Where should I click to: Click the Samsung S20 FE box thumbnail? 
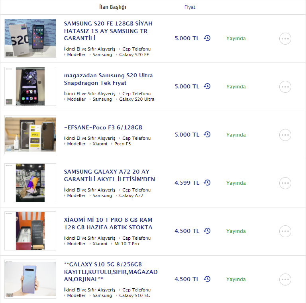coord(30,38)
